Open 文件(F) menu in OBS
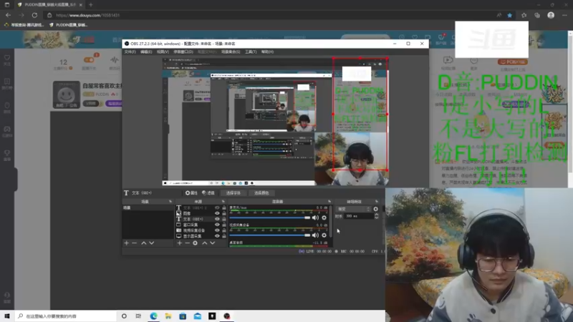The height and width of the screenshot is (322, 573). click(x=130, y=52)
